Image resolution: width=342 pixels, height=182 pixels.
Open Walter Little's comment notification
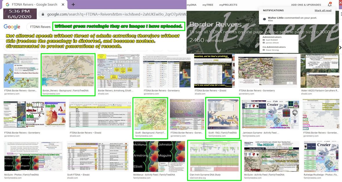click(x=292, y=18)
